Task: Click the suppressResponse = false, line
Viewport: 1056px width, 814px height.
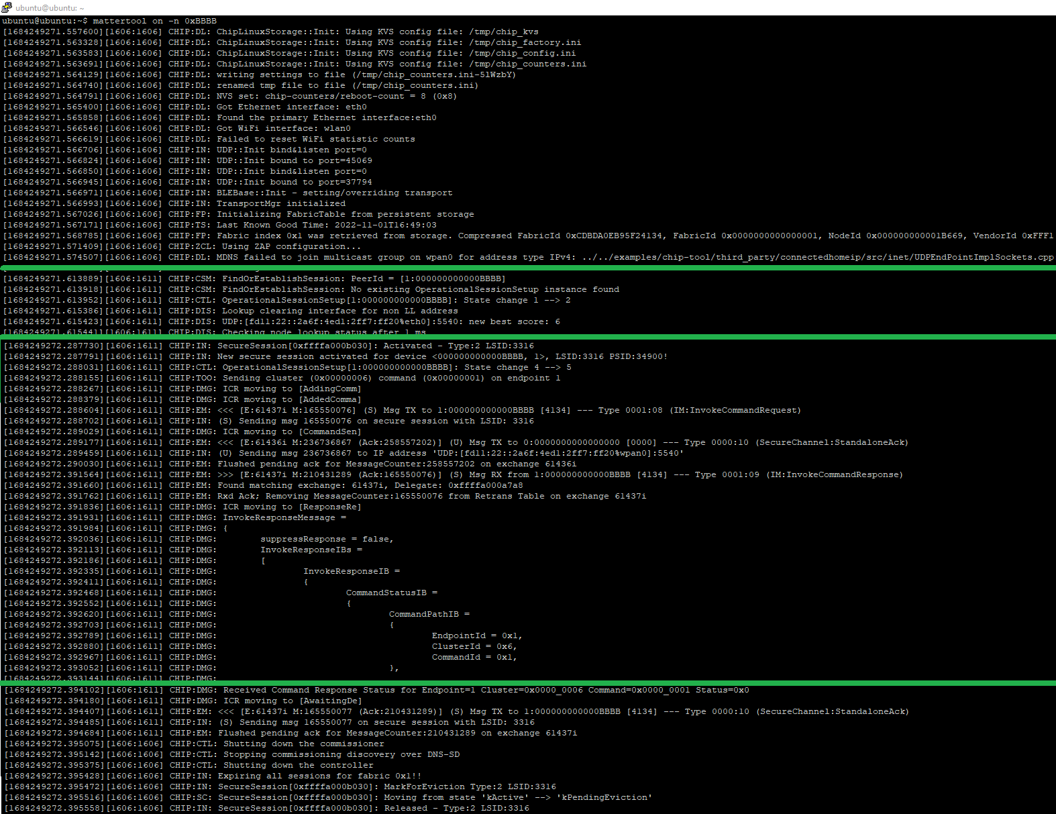Action: coord(327,539)
